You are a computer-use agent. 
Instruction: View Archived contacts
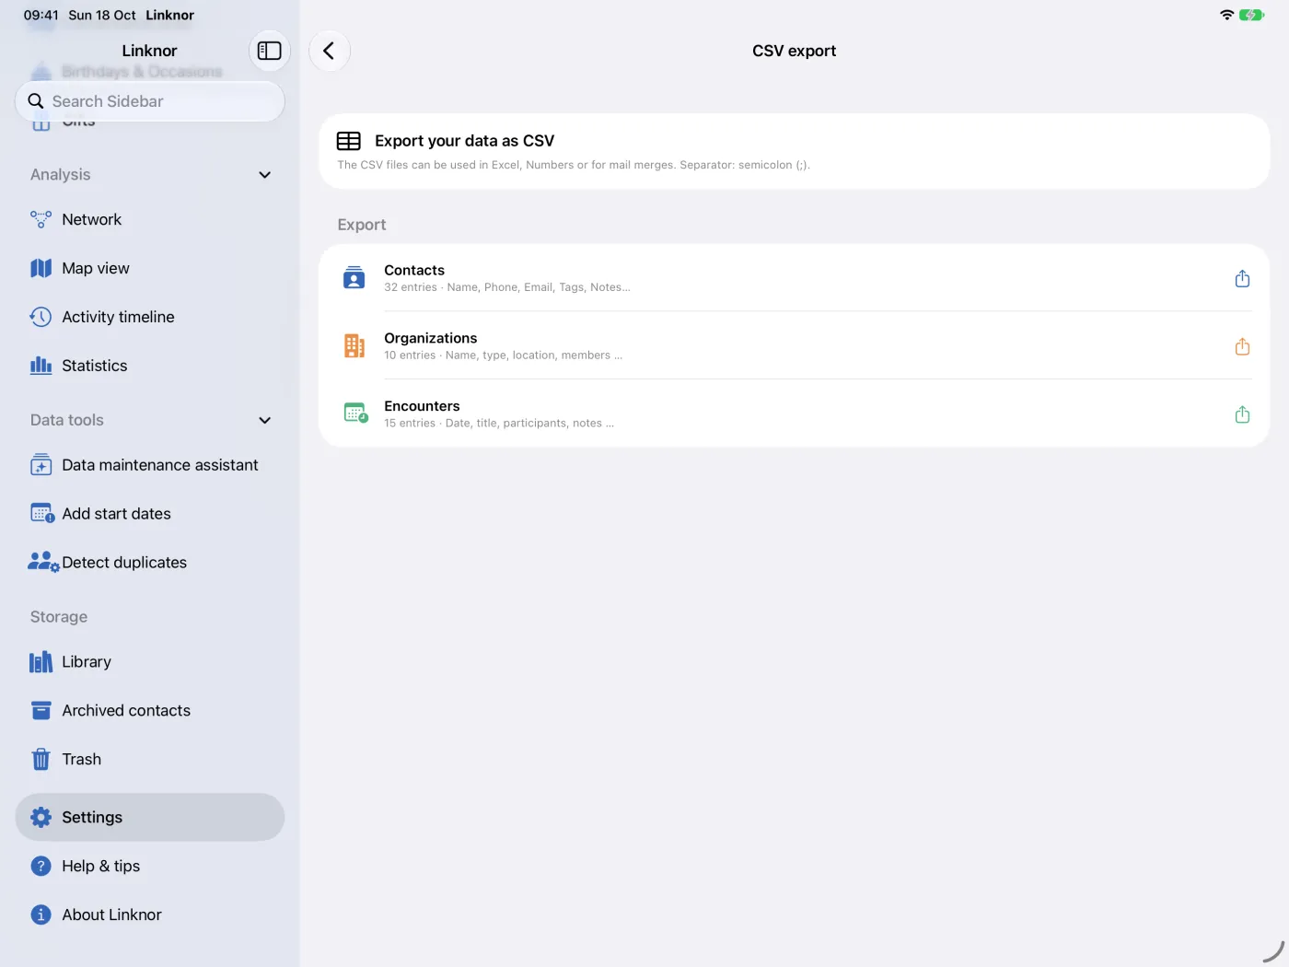click(x=150, y=711)
